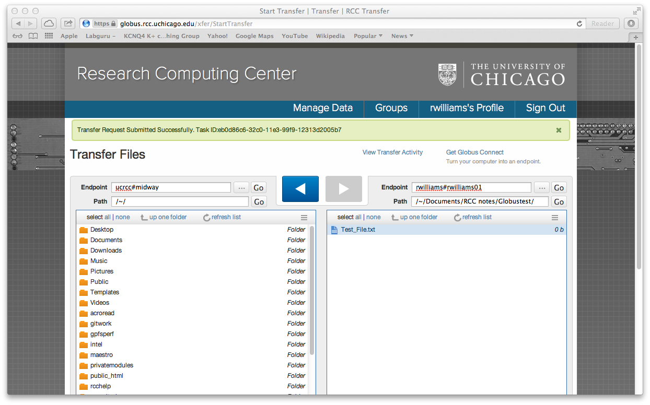Select the privatemodules folder row
650x405 pixels.
pos(193,365)
